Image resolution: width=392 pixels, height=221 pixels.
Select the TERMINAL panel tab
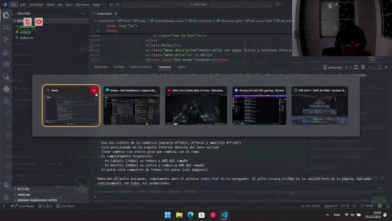coord(165,67)
